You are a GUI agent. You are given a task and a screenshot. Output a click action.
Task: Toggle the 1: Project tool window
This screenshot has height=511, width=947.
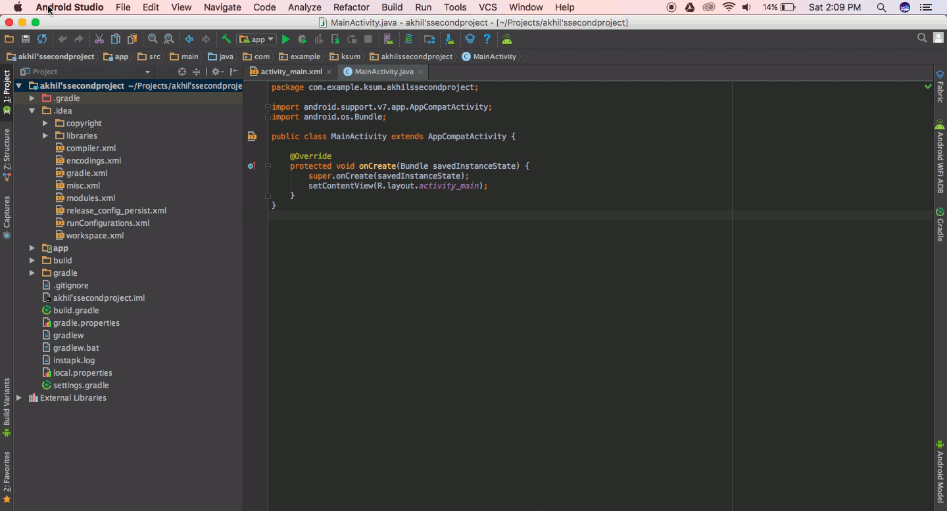7,92
